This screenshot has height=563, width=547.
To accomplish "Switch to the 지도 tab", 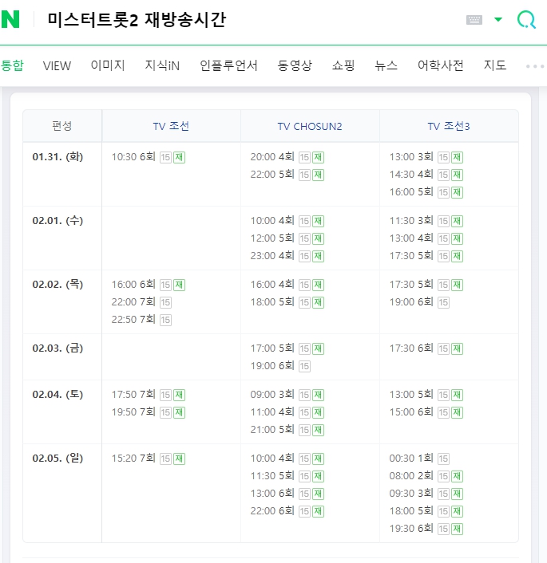I will (495, 65).
